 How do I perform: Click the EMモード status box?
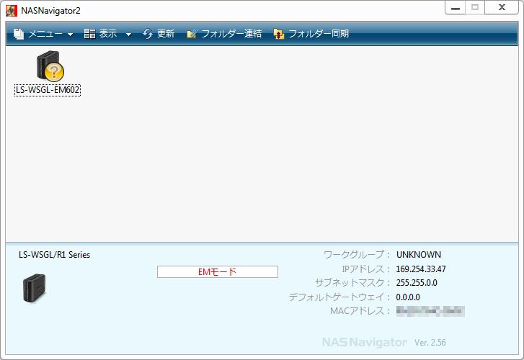click(218, 272)
